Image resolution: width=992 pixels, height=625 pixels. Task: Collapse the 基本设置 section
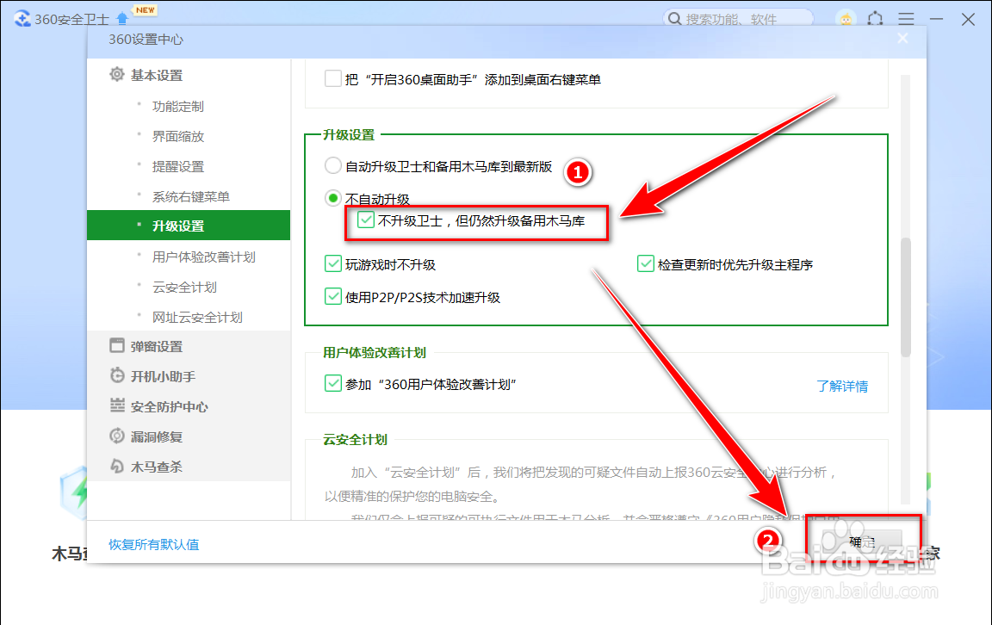pos(156,75)
